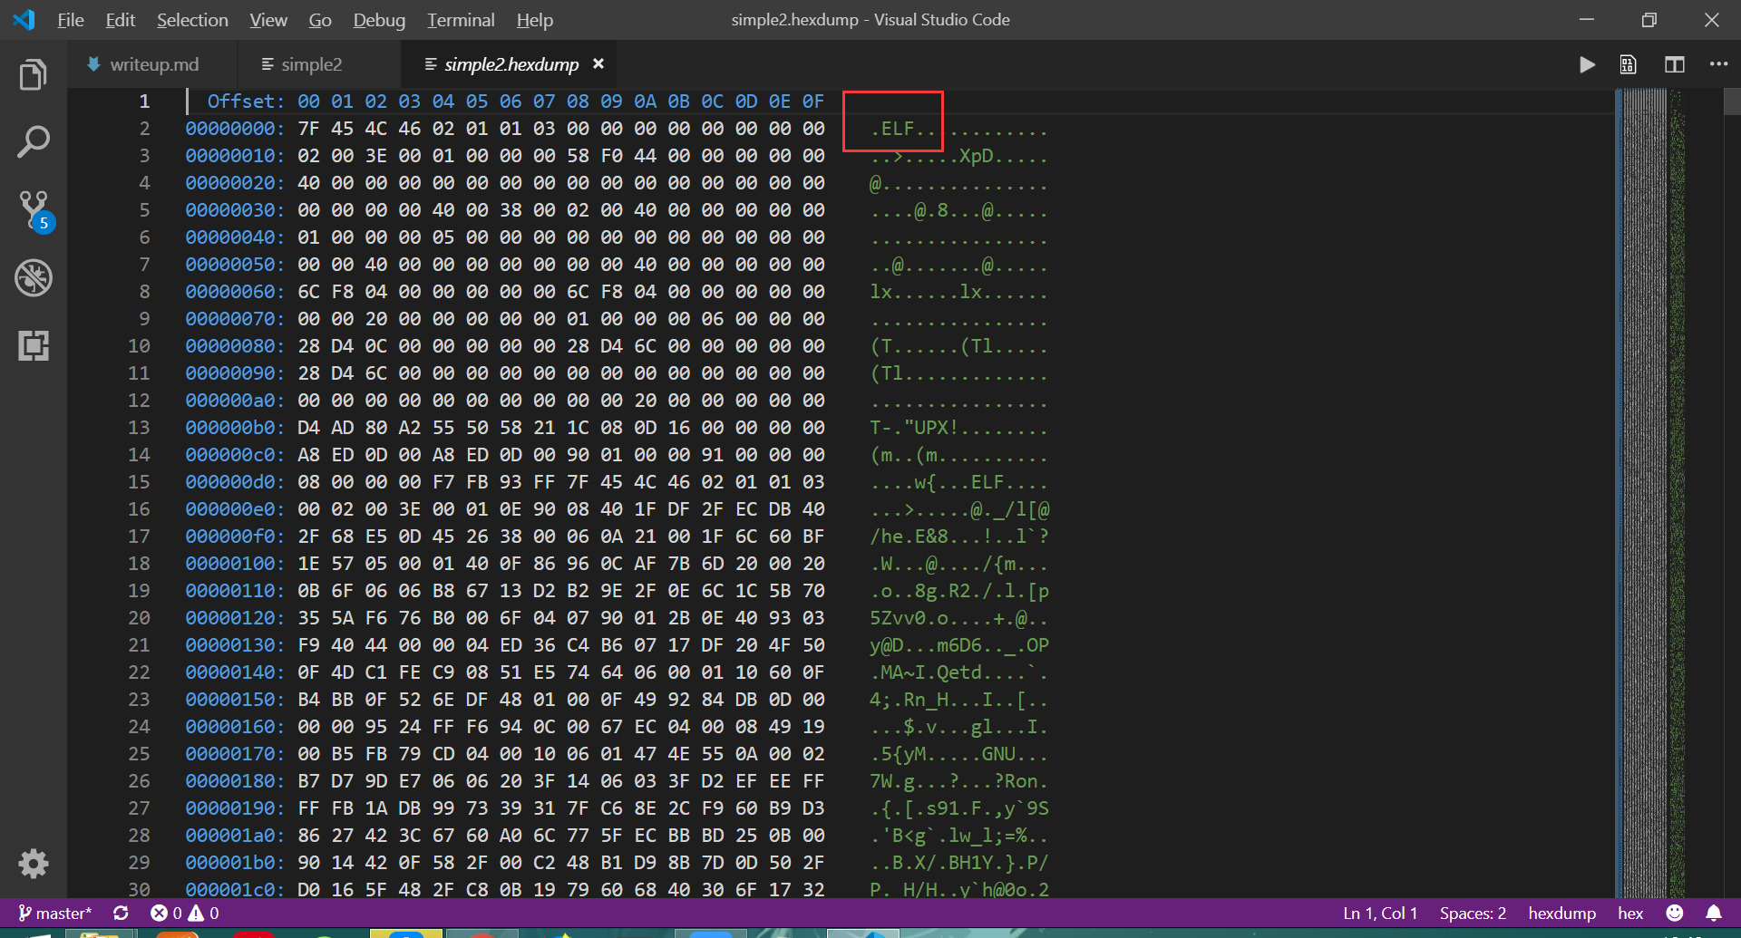Open the Extensions icon in the activity bar
1741x938 pixels.
coord(34,345)
